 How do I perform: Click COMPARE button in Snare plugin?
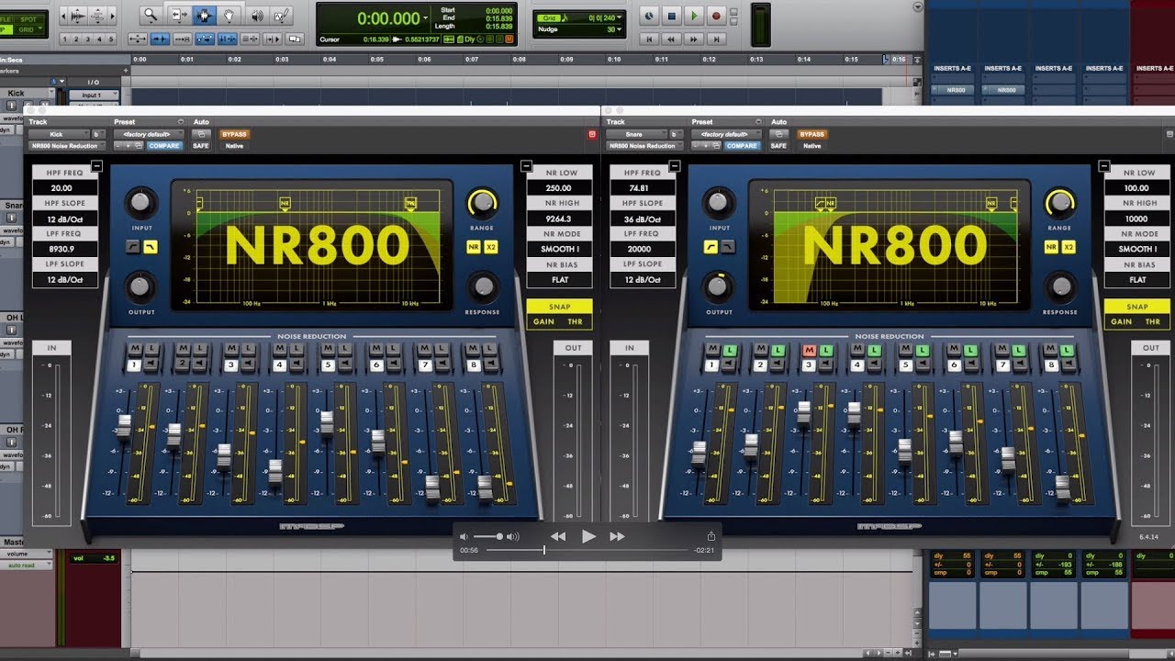(742, 145)
